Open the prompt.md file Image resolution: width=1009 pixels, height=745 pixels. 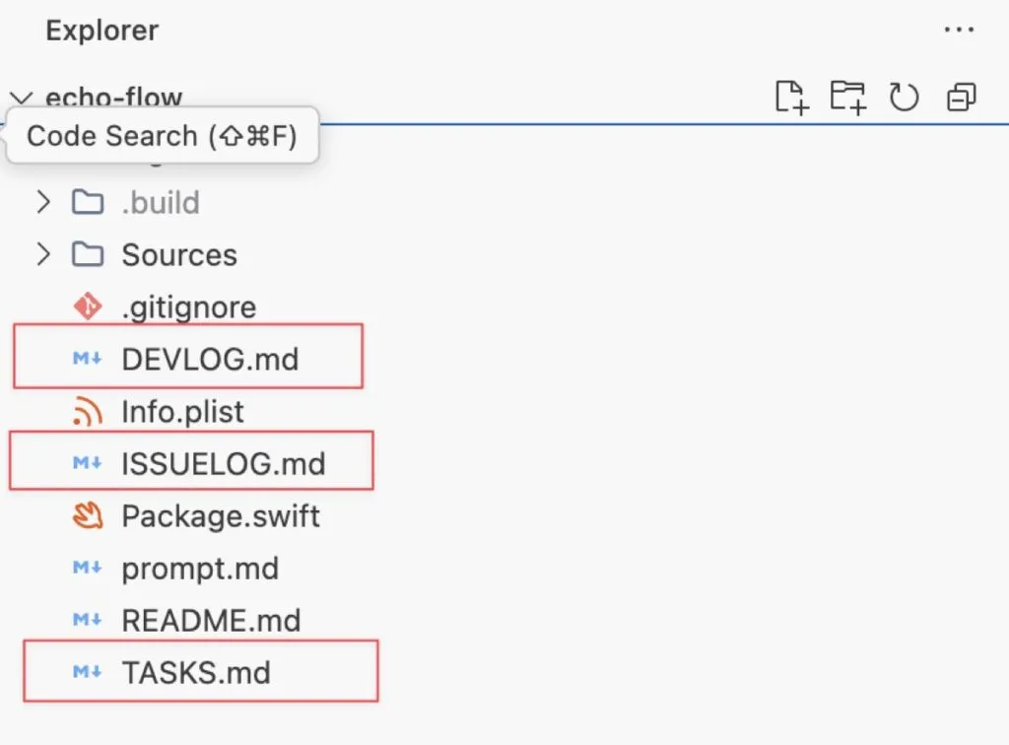200,568
